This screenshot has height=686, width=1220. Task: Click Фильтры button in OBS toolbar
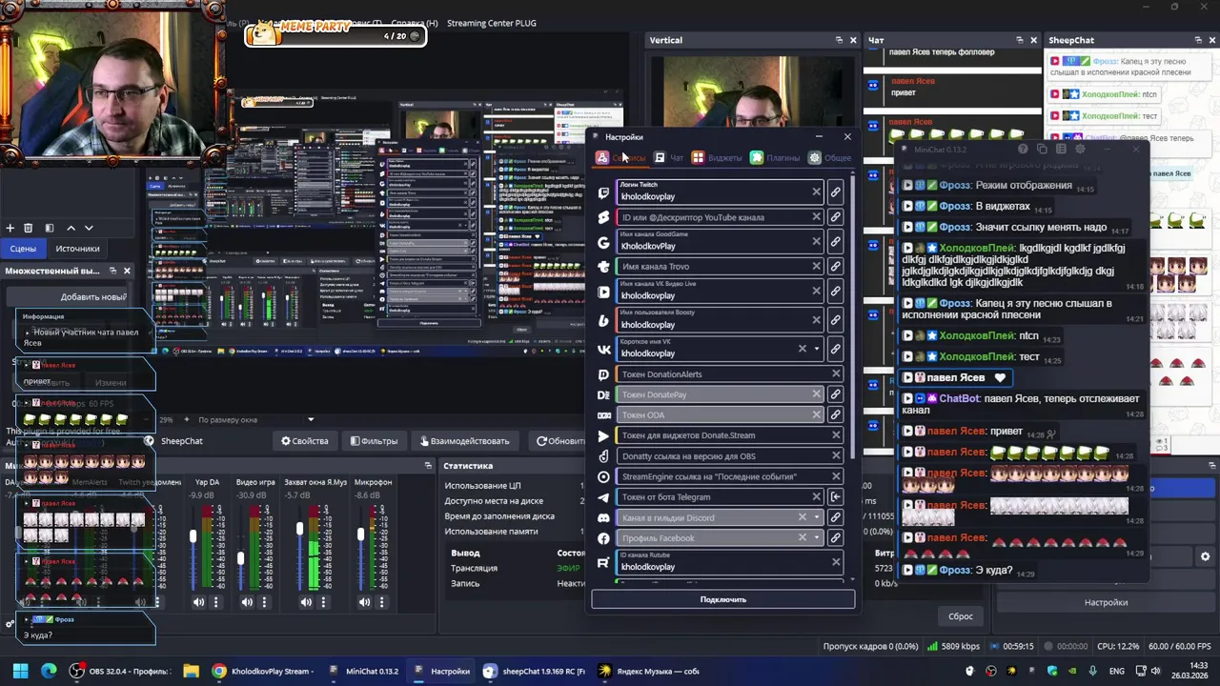pos(374,441)
